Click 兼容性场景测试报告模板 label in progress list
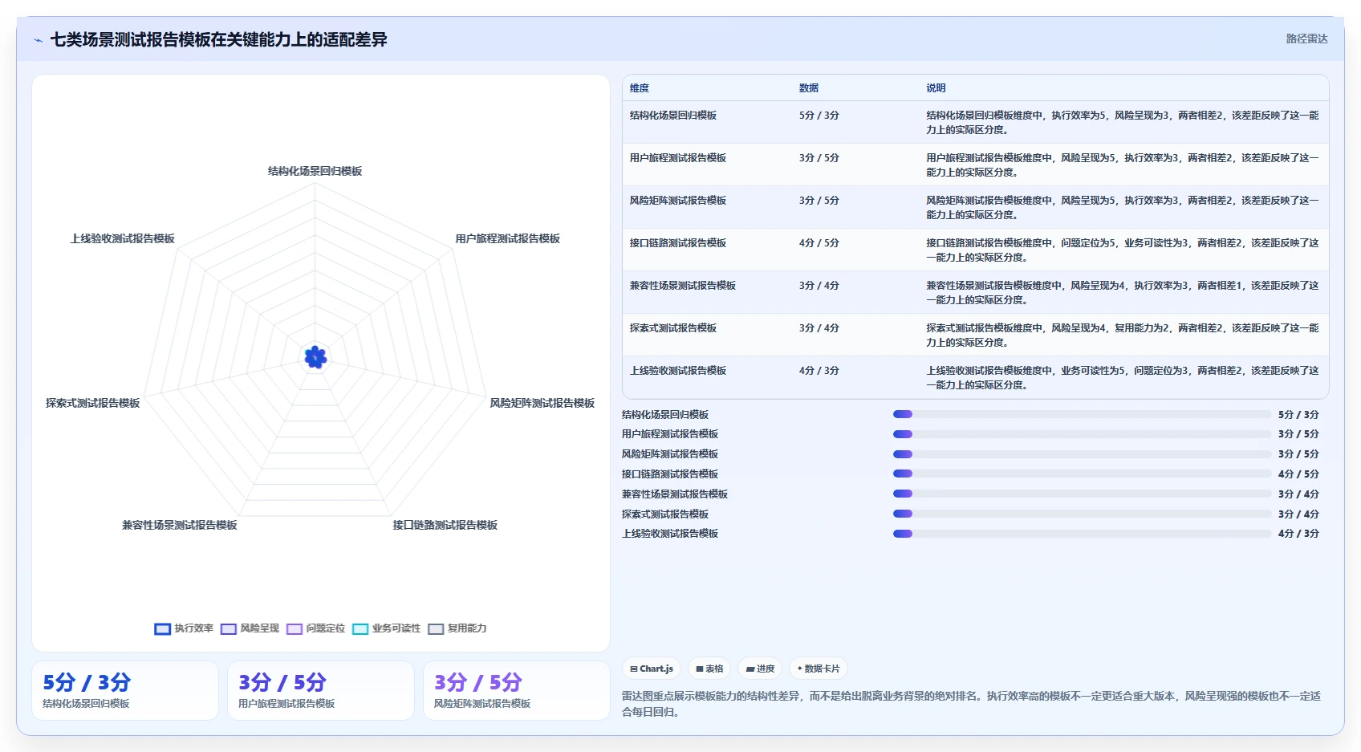The width and height of the screenshot is (1361, 752). pyautogui.click(x=675, y=494)
